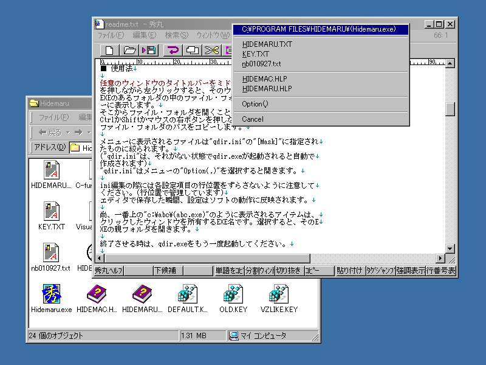Open 編集(E) menu in Hidemaru editor
This screenshot has width=486, height=365.
pos(145,35)
